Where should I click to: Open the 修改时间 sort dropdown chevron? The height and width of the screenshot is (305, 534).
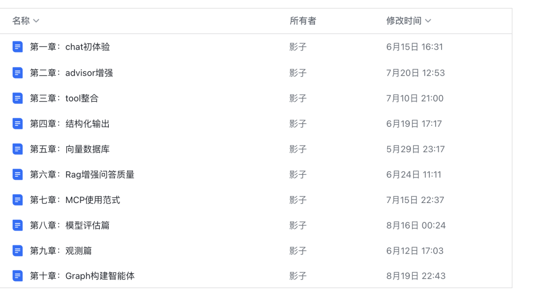point(428,21)
